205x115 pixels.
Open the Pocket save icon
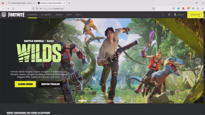(174, 9)
